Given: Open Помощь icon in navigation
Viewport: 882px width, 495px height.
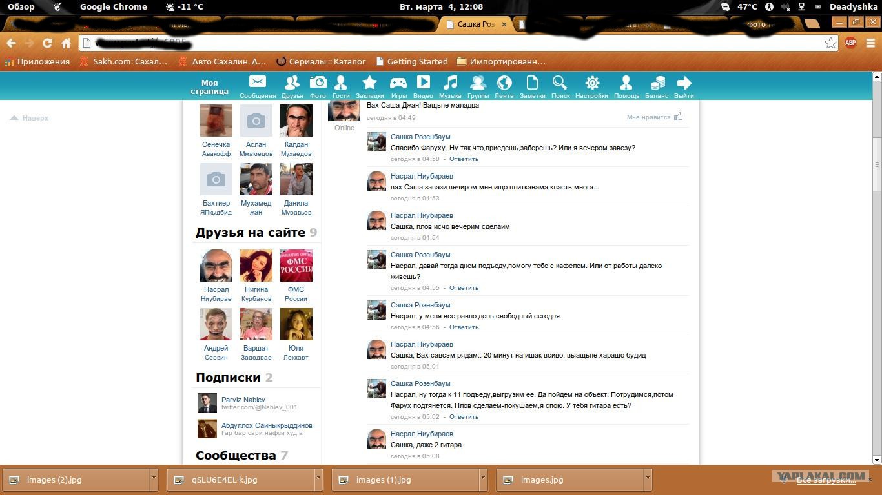Looking at the screenshot, I should tap(626, 82).
